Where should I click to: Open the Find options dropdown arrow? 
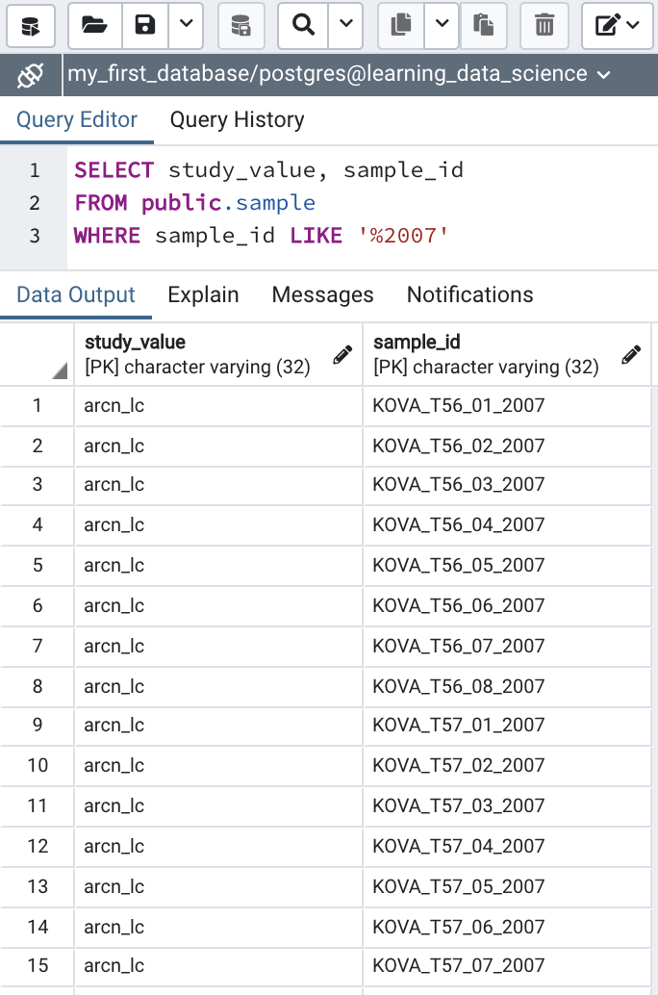(345, 25)
